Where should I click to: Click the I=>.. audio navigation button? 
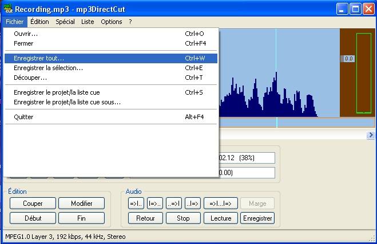pyautogui.click(x=155, y=204)
